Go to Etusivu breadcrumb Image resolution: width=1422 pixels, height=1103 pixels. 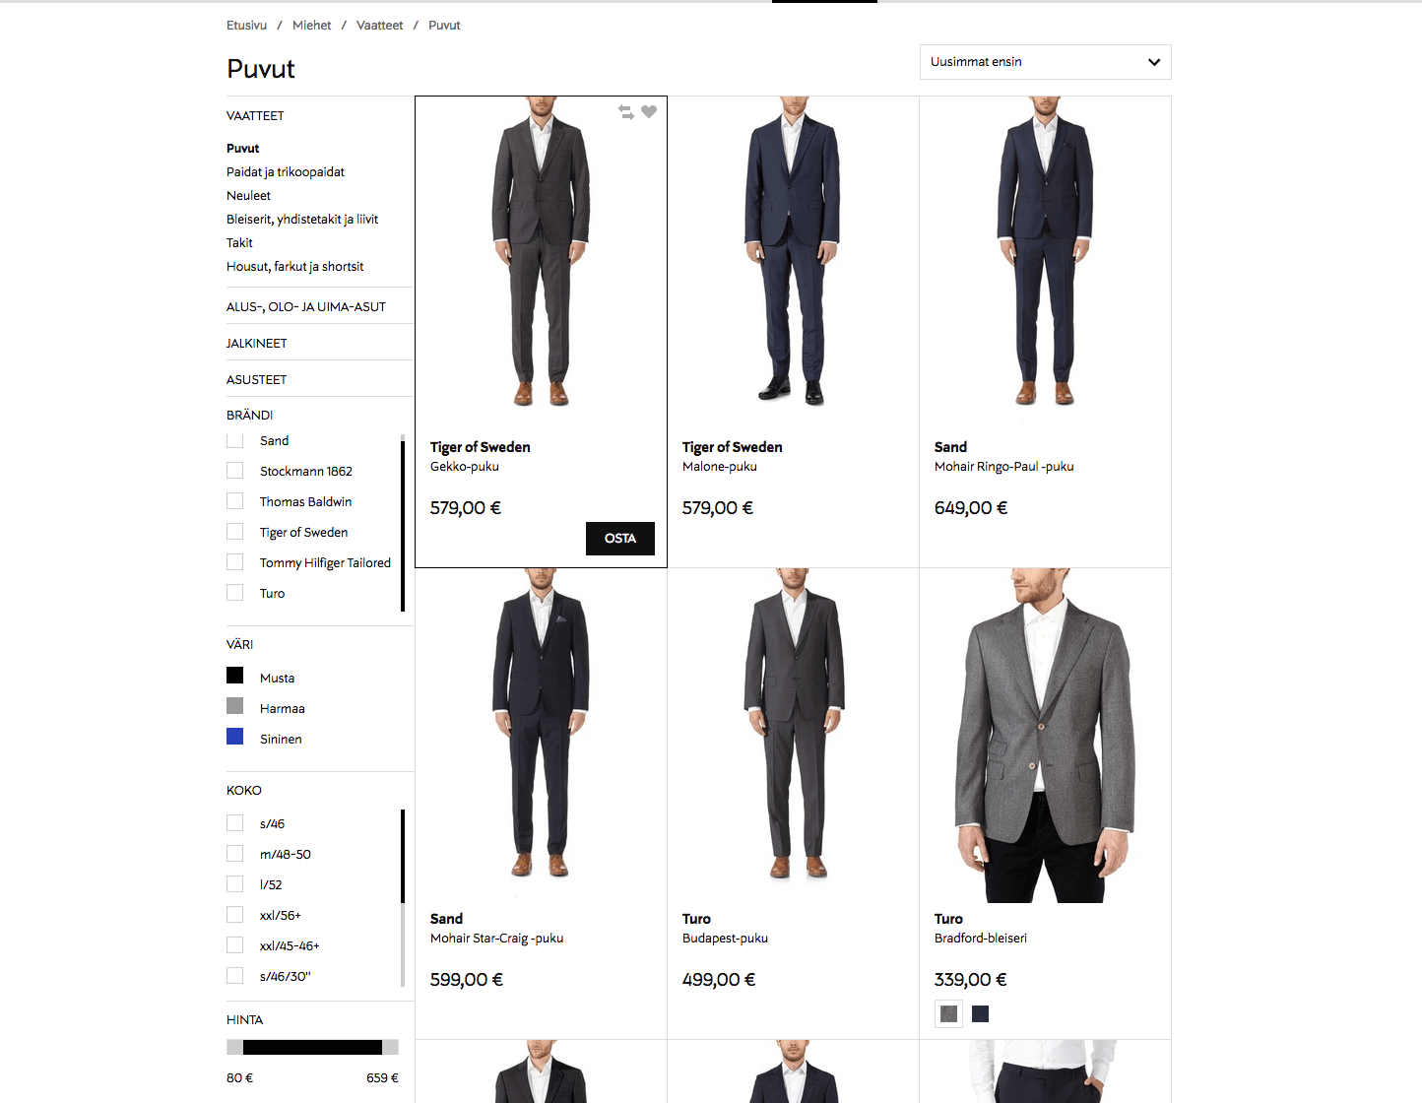(x=246, y=26)
